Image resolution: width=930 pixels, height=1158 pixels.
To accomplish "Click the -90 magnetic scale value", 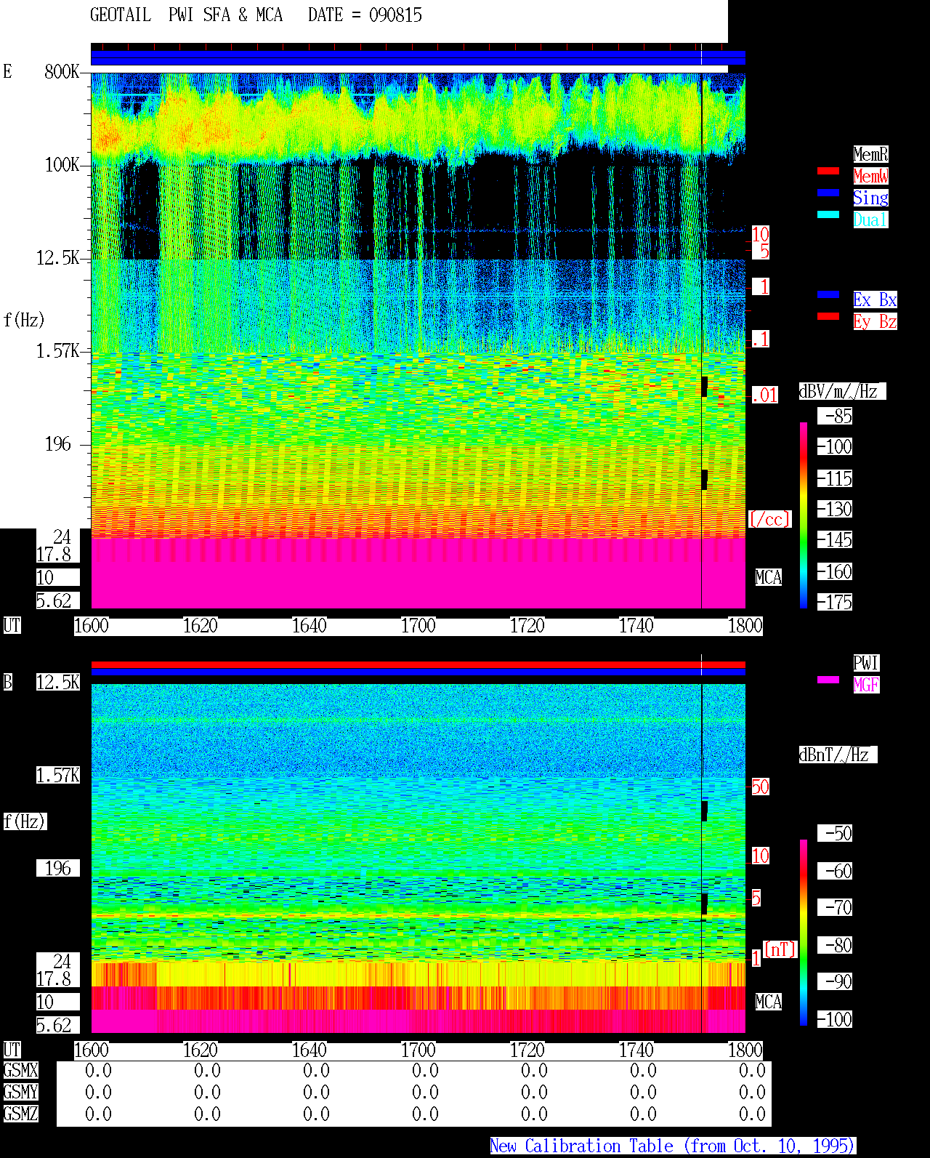I will 835,981.
